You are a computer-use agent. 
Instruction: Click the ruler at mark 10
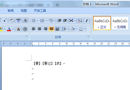66,44
